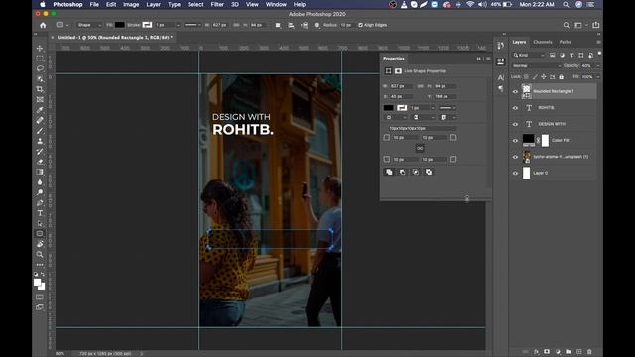Select the Healing Brush tool
This screenshot has height=357, width=635.
pyautogui.click(x=40, y=120)
